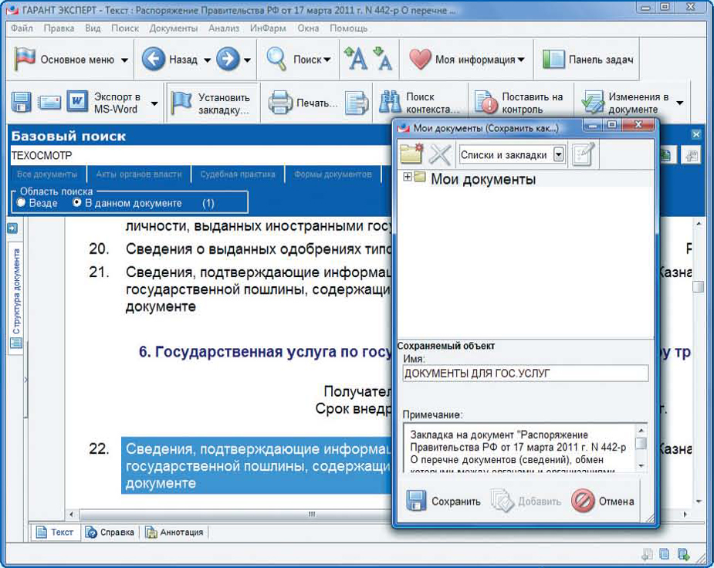Viewport: 714px width, 568px height.
Task: Click the new folder icon in dialog
Action: (x=413, y=154)
